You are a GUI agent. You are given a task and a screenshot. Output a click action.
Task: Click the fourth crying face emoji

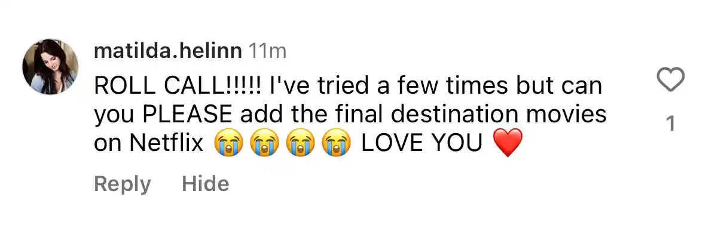335,144
